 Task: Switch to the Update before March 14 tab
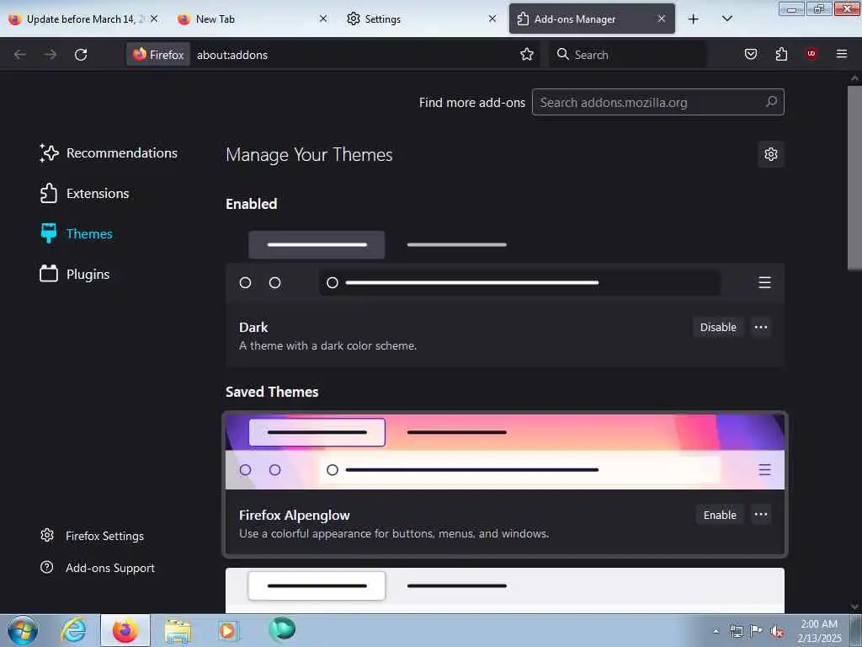(84, 19)
